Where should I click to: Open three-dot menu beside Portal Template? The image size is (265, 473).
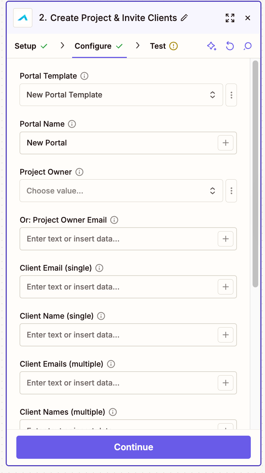click(x=231, y=95)
